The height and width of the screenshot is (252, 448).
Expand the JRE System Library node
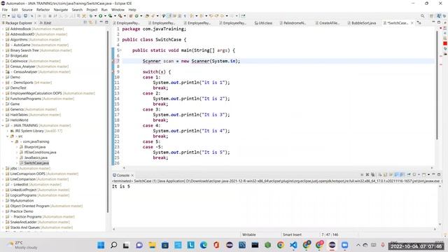point(8,131)
